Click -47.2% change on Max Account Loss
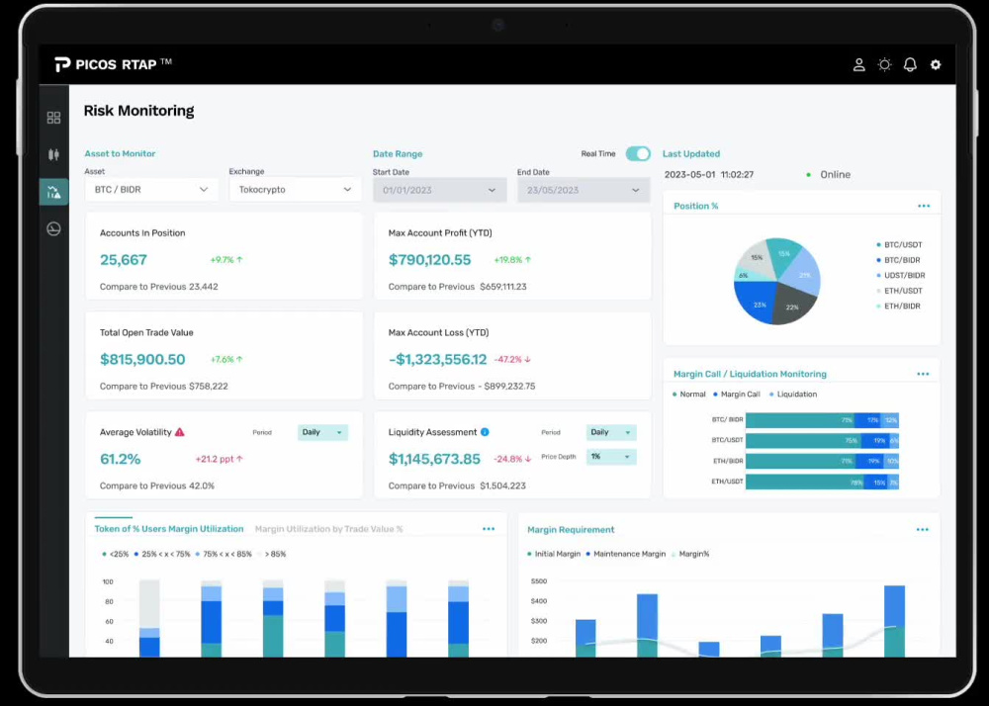The height and width of the screenshot is (706, 989). pyautogui.click(x=512, y=359)
